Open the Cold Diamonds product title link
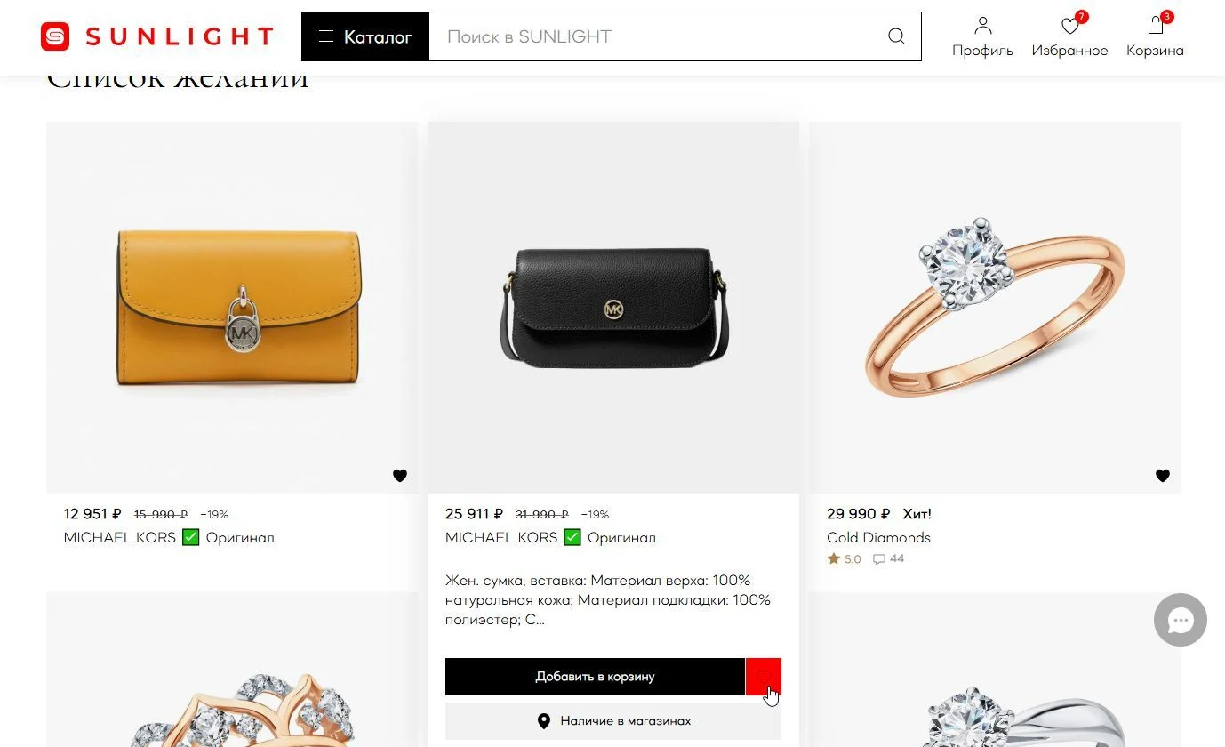Image resolution: width=1225 pixels, height=747 pixels. coord(878,537)
